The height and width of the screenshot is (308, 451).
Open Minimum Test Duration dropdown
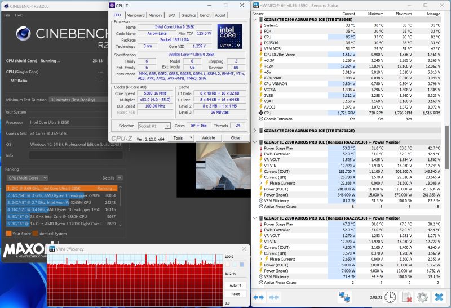click(x=78, y=100)
